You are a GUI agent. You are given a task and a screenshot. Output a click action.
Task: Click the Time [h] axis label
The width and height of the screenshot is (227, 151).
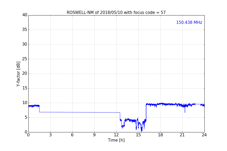tap(116, 140)
